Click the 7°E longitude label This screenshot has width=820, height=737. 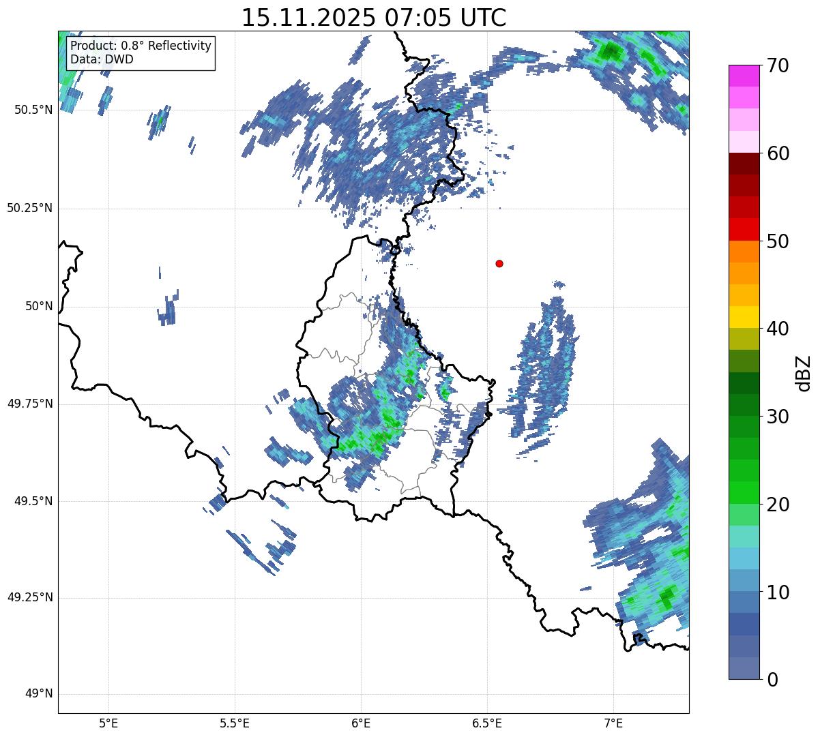pos(613,723)
